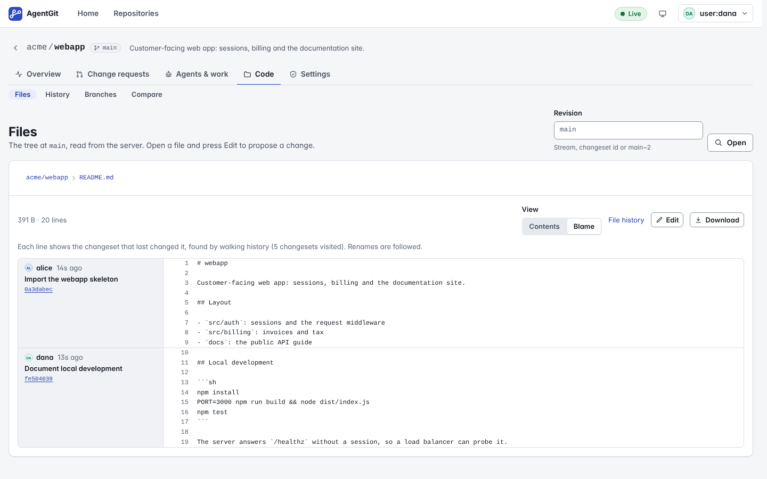Screen dimensions: 767x479
Task: Click the AgentGit logo icon
Action: click(x=15, y=13)
